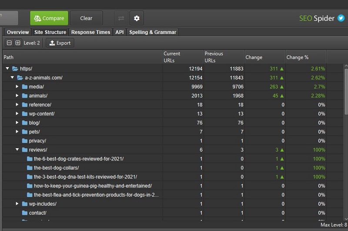This screenshot has width=348, height=231.
Task: Click the reviews/ folder icon
Action: click(25, 150)
